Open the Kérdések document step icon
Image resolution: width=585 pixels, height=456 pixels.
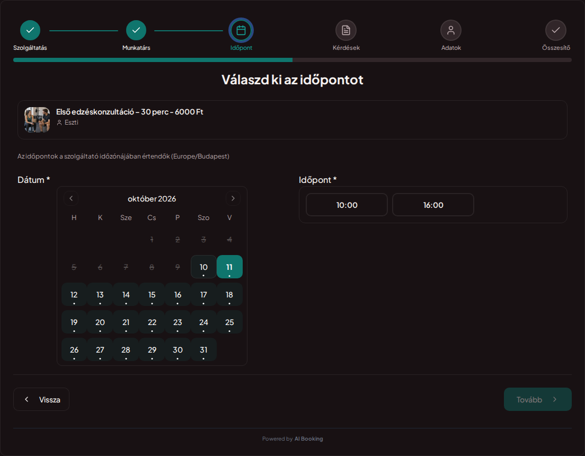coord(346,30)
